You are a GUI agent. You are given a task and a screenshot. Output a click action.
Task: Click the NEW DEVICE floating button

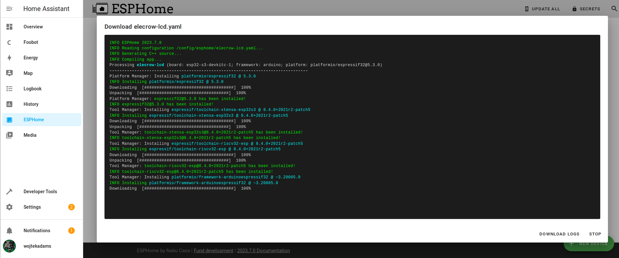coord(589,244)
